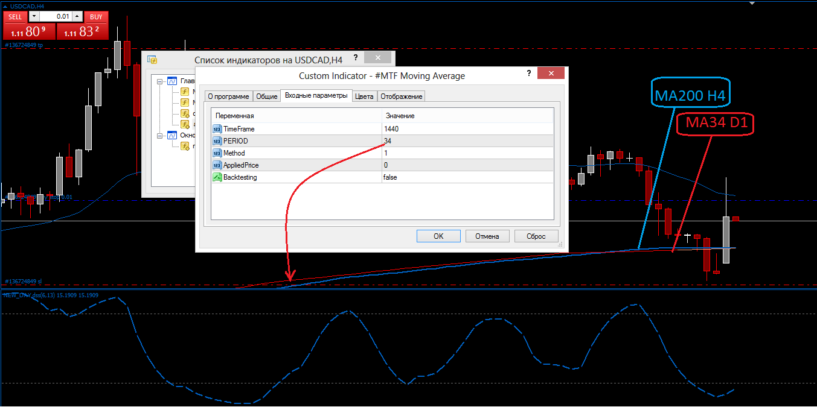The image size is (817, 407).
Task: Click the indicator list window title icon
Action: tap(152, 60)
